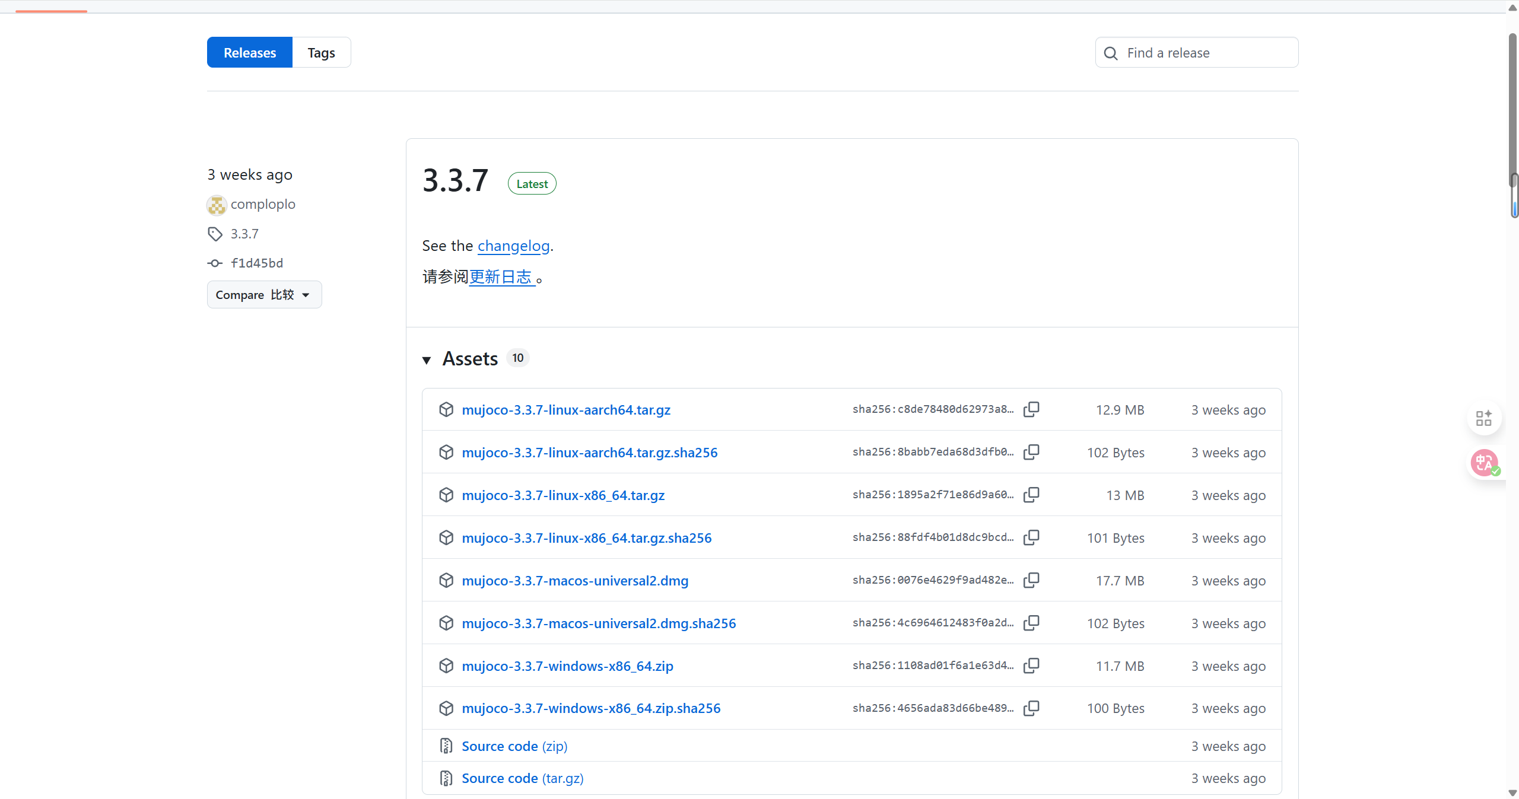Click the Latest release badge

[x=532, y=184]
